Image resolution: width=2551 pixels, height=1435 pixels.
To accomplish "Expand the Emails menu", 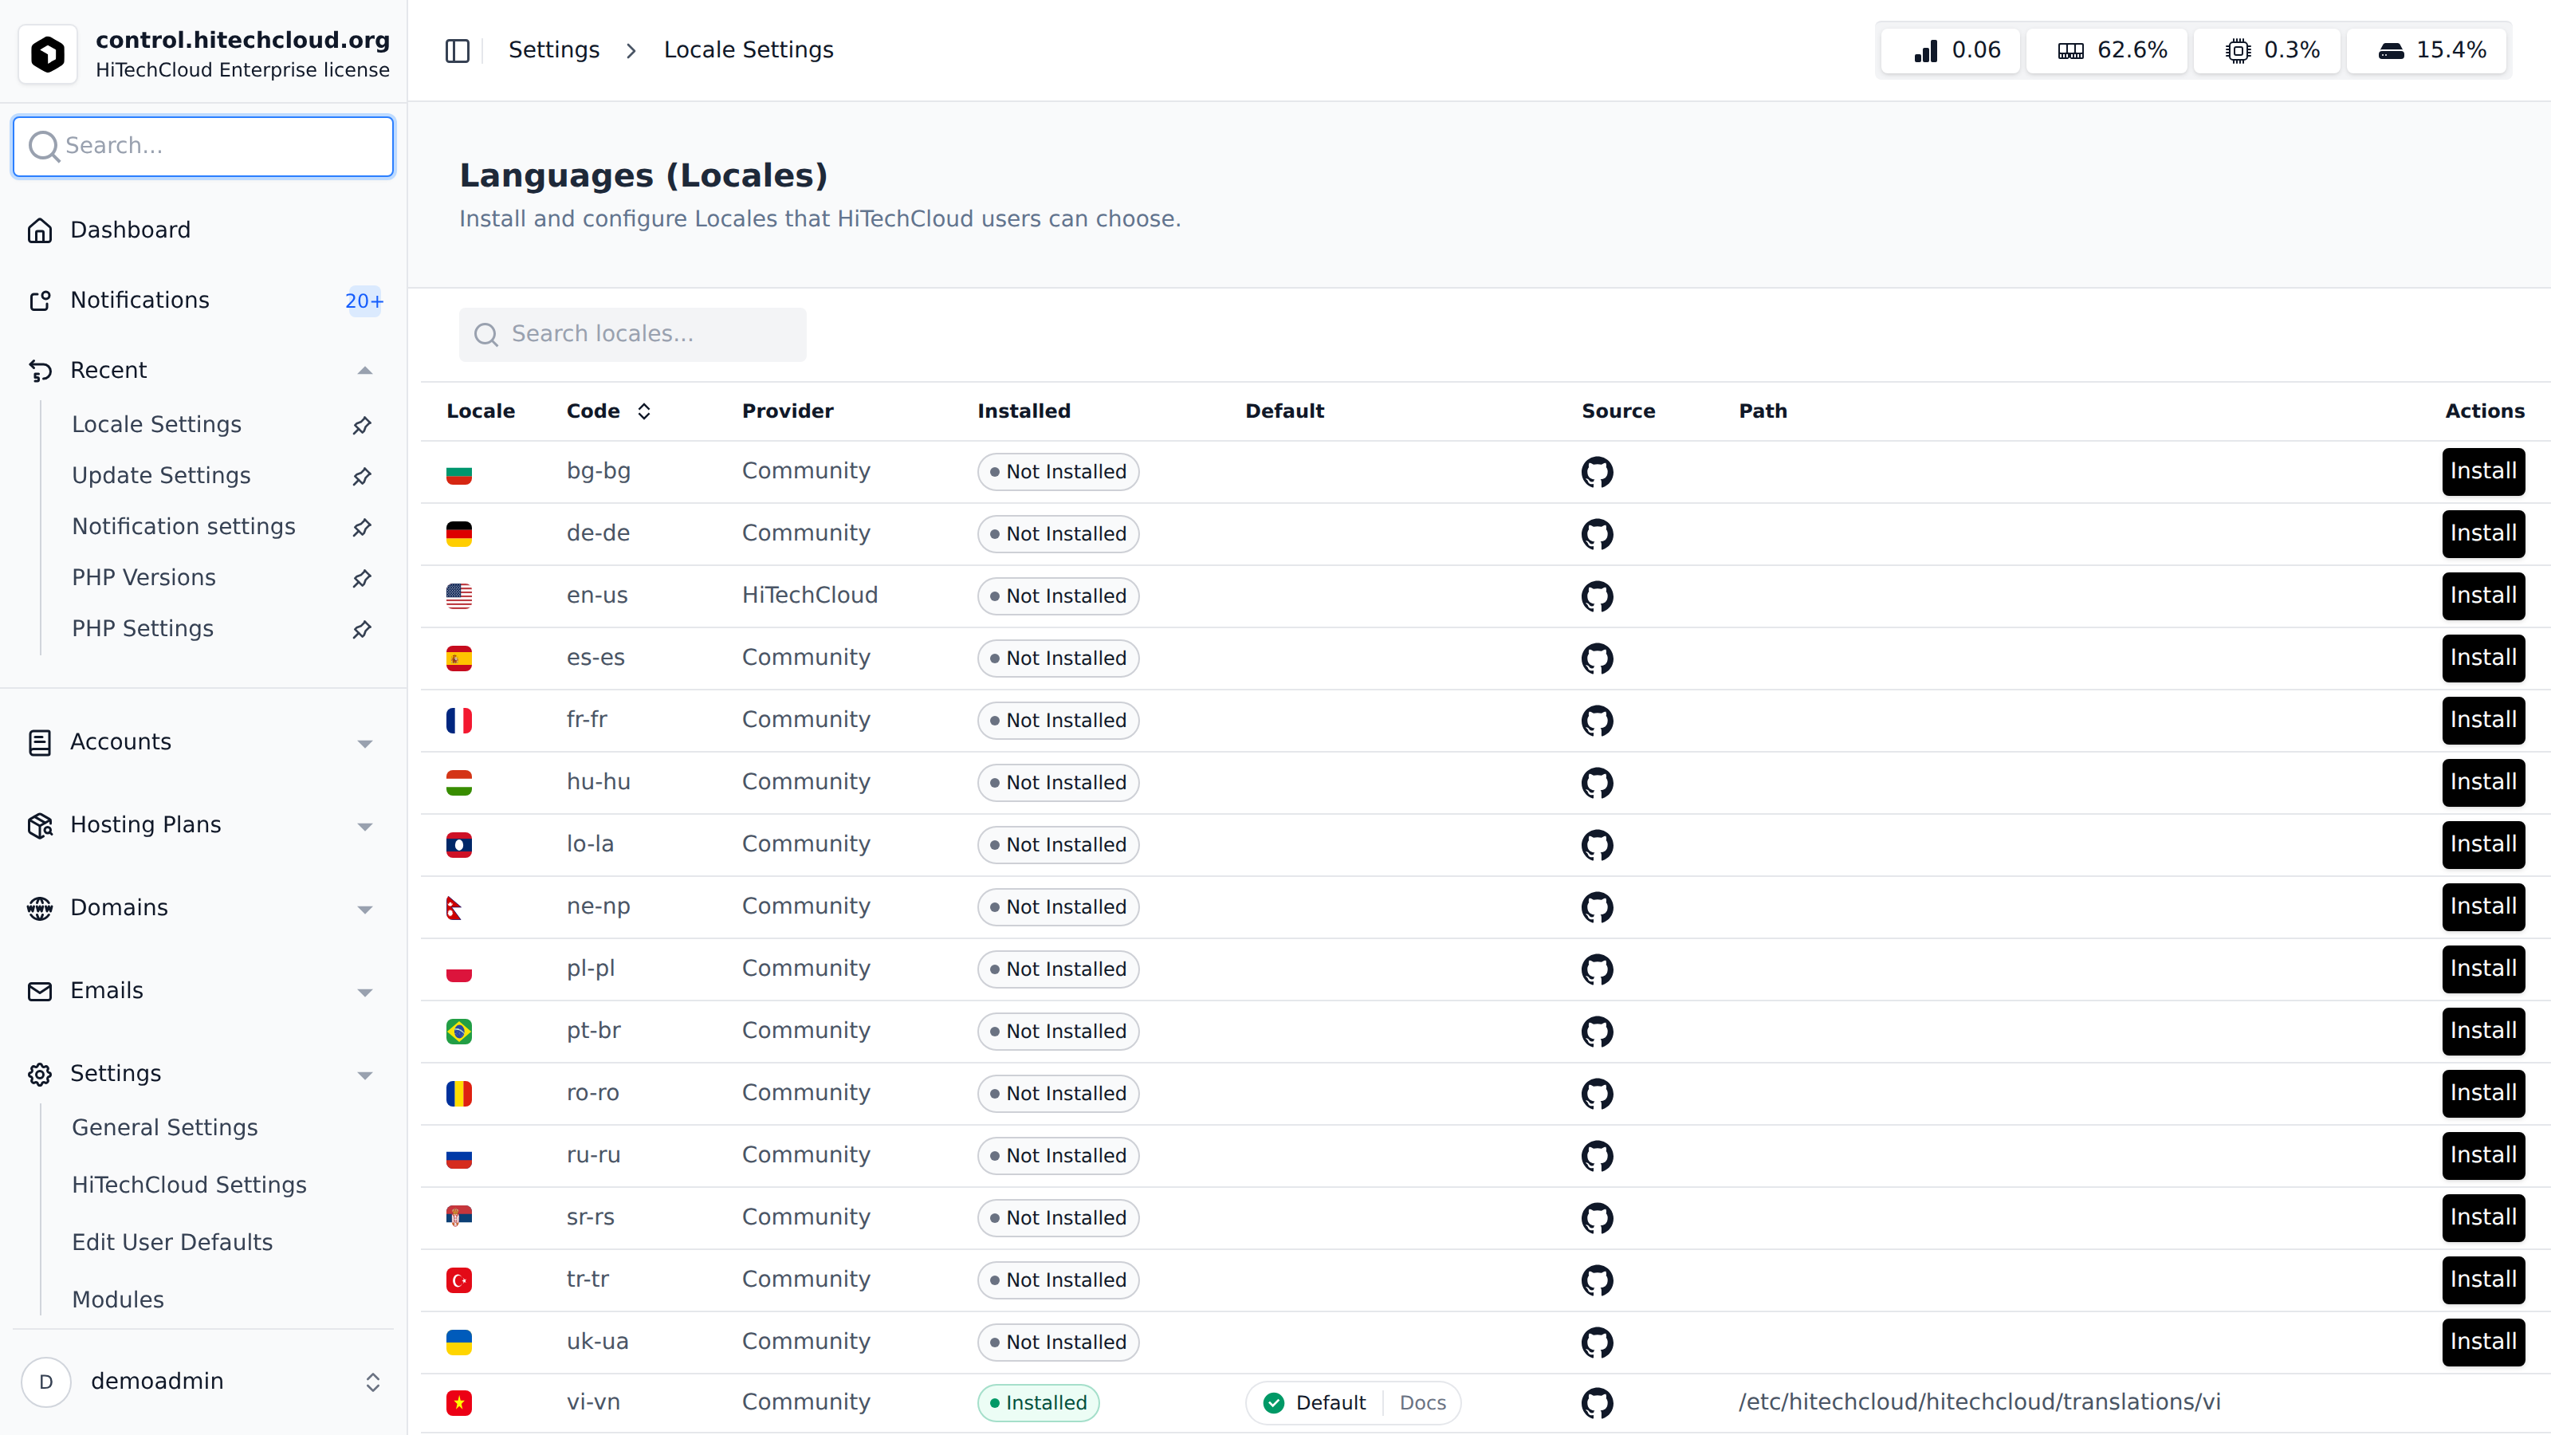I will coord(364,991).
